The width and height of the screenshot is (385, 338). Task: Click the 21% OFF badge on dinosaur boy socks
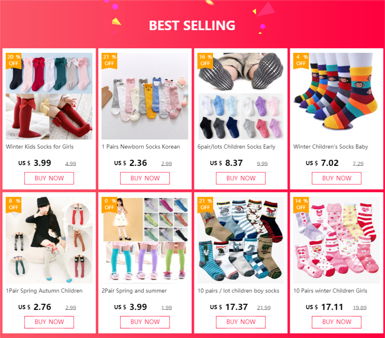tap(205, 205)
